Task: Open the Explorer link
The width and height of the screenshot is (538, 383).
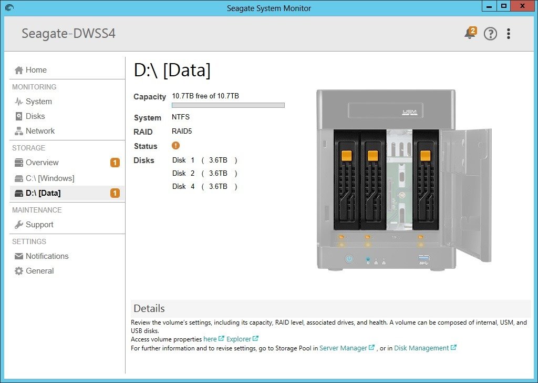Action: coord(239,339)
